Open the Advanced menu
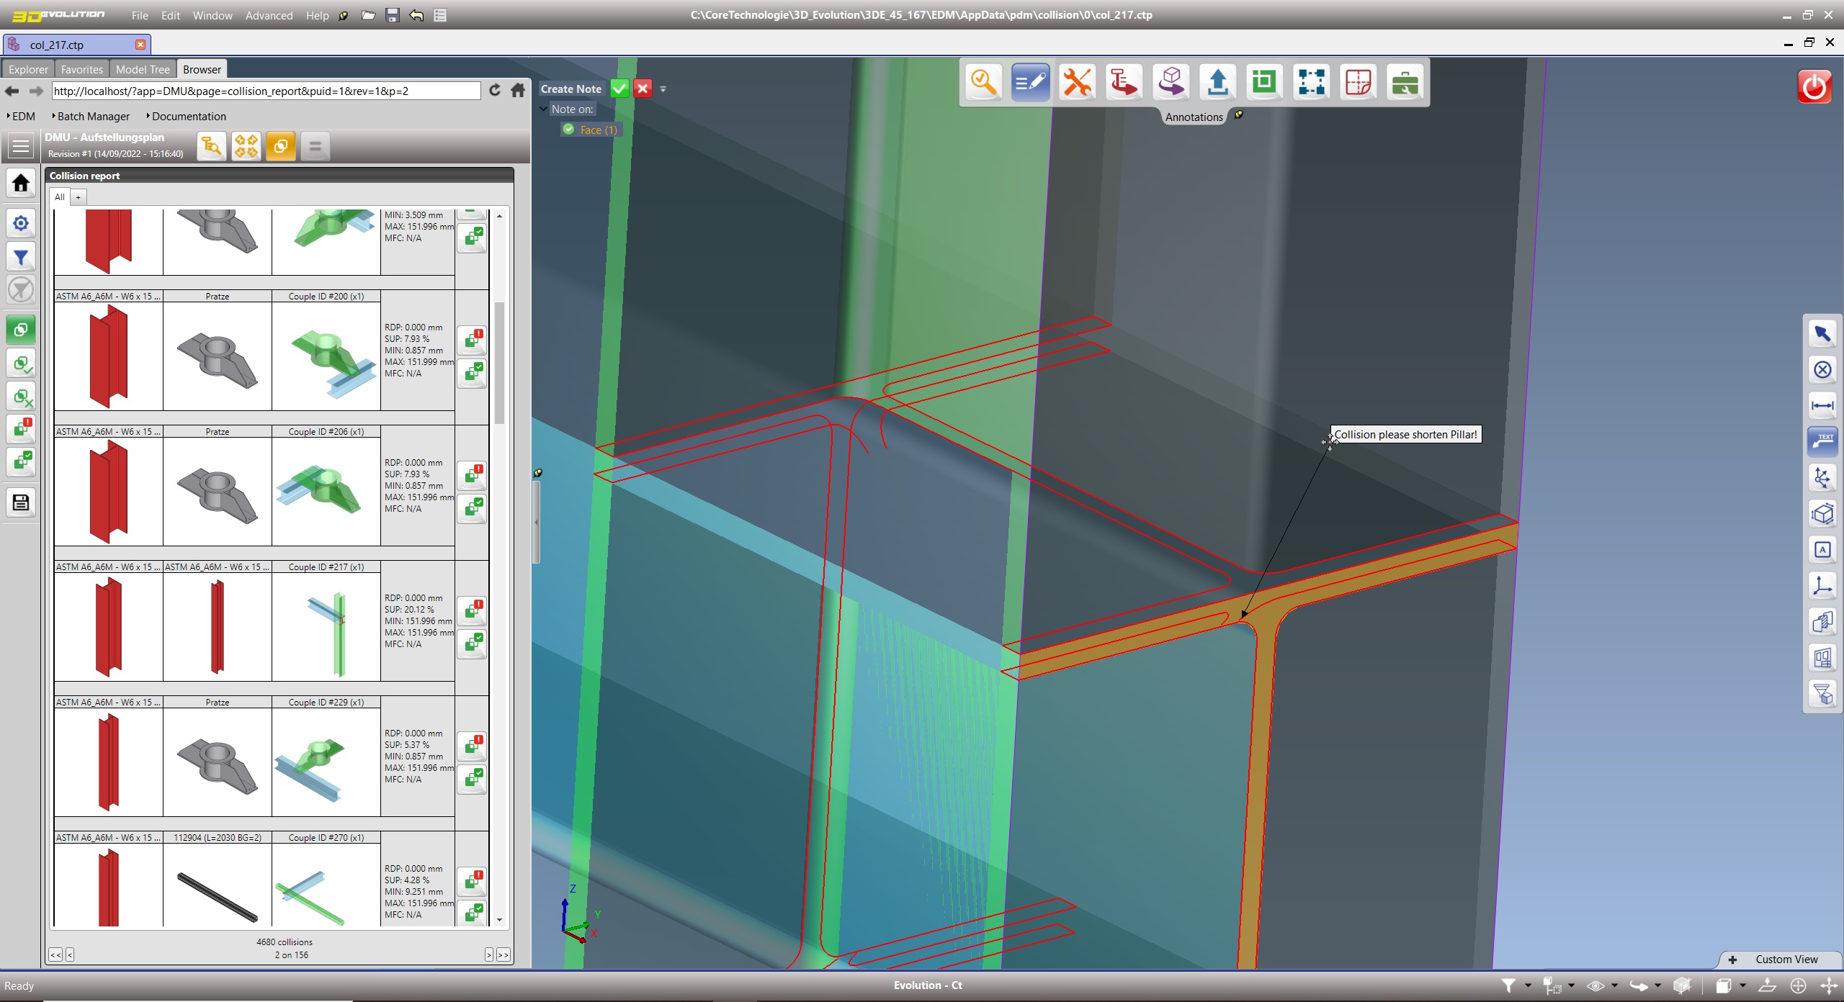This screenshot has height=1002, width=1844. pyautogui.click(x=268, y=15)
